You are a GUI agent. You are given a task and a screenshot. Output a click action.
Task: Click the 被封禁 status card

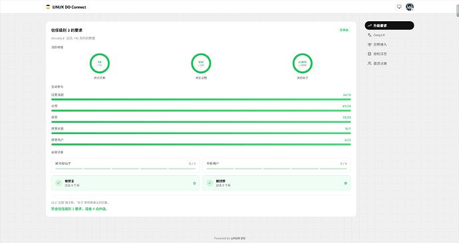[277, 183]
